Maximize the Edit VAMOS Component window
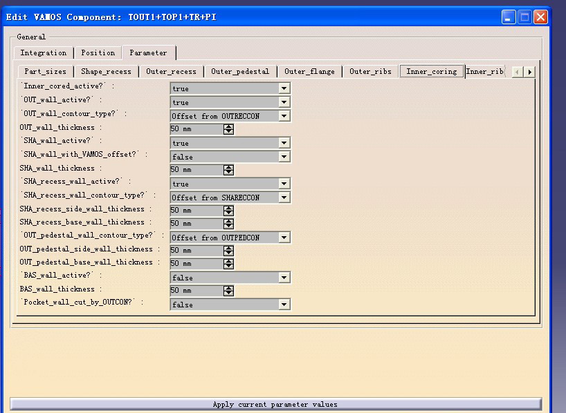The width and height of the screenshot is (566, 413). coord(524,17)
